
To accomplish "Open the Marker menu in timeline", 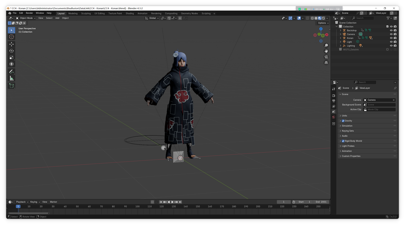I will [x=53, y=202].
